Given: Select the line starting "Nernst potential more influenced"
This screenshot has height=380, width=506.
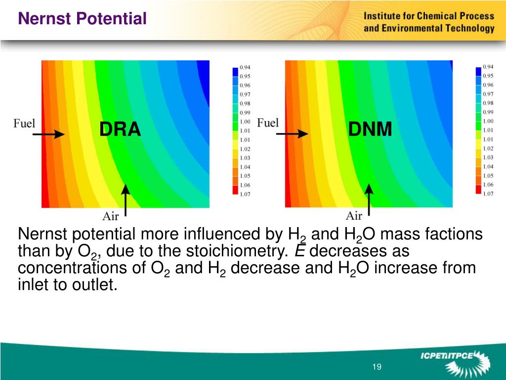Looking at the screenshot, I should (250, 235).
